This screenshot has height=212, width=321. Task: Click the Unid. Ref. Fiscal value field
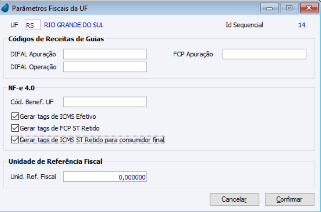(x=105, y=177)
